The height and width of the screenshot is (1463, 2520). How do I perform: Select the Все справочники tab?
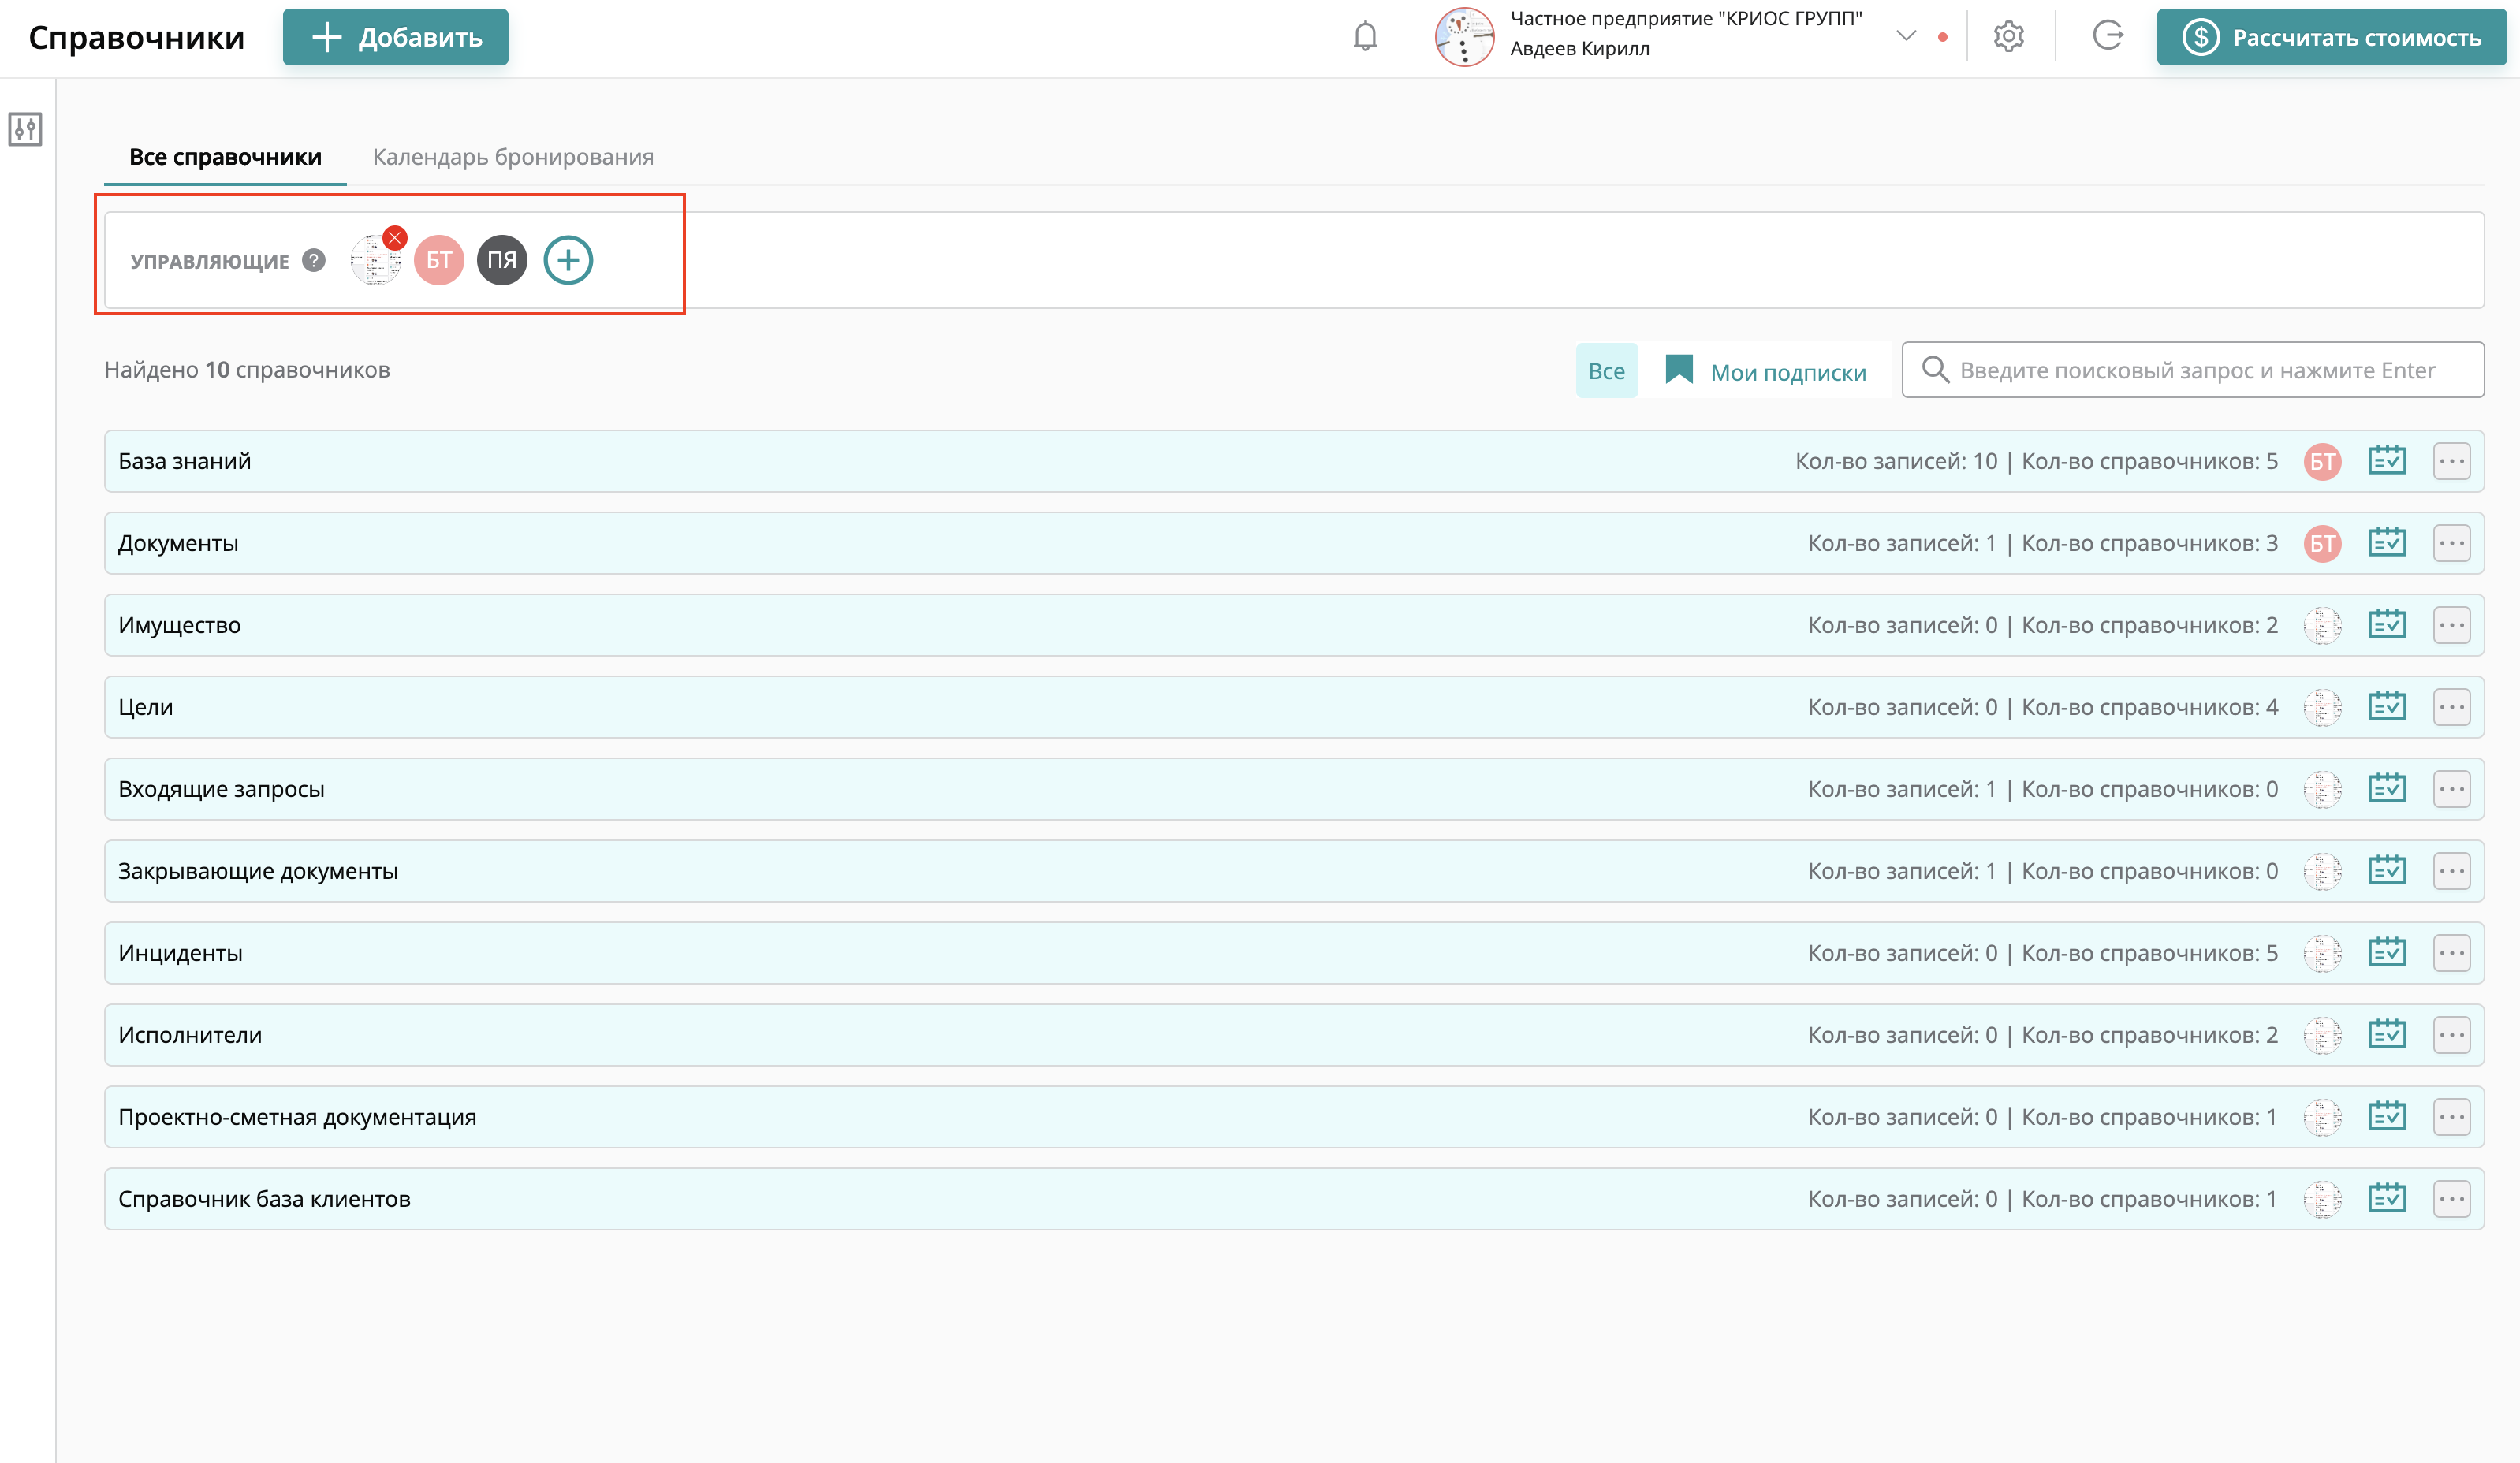click(225, 157)
